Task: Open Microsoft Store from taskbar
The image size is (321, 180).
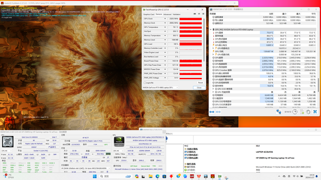Action: point(164,176)
